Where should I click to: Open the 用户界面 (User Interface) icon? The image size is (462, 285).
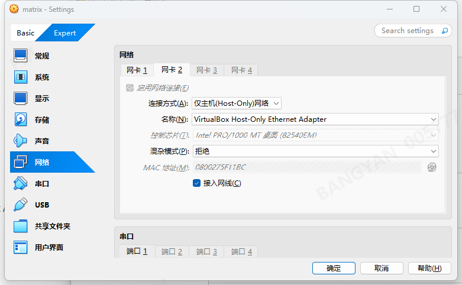coord(20,247)
